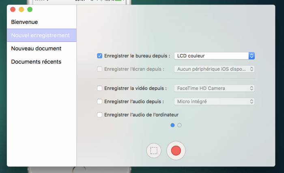Open the Aucun périphérique iOS dropdown

(x=214, y=69)
